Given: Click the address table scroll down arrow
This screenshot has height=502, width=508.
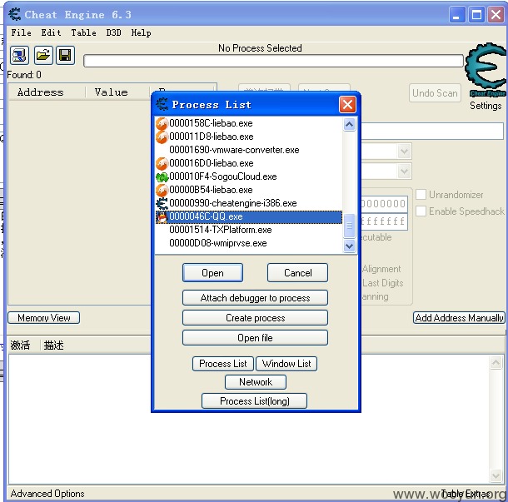Looking at the screenshot, I should pos(496,475).
